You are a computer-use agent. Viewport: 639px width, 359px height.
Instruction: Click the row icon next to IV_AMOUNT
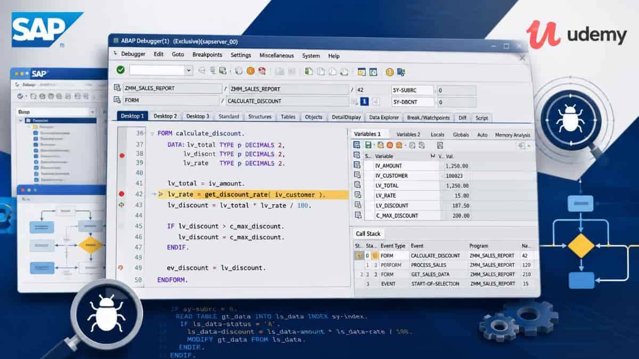coord(357,165)
